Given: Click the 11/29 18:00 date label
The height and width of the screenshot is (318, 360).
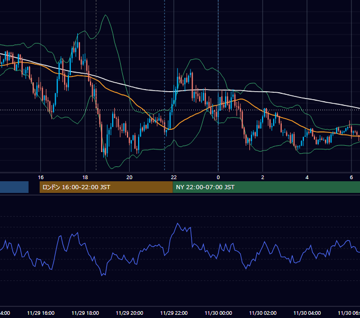Looking at the screenshot, I should point(85,313).
